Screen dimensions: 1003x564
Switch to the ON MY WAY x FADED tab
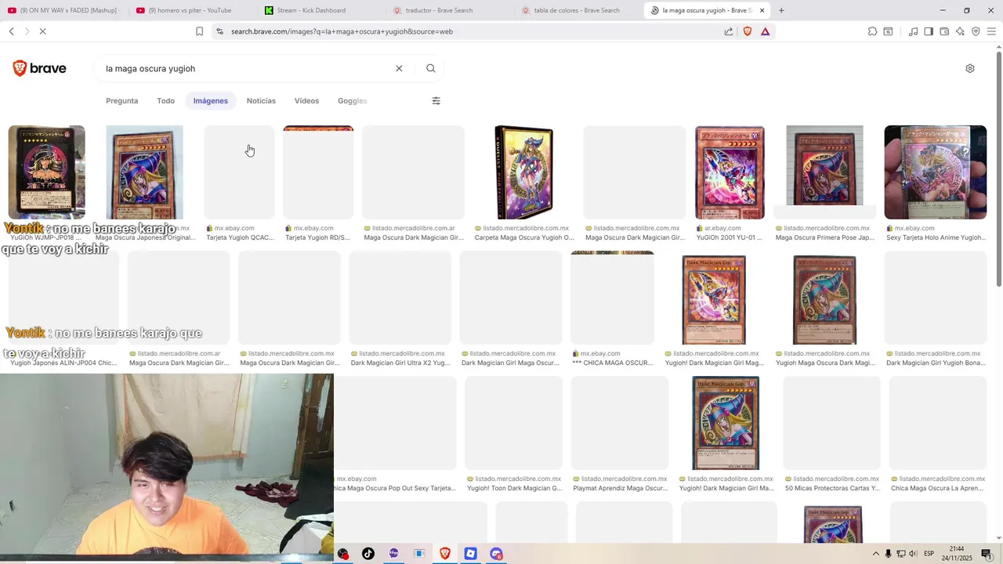(x=62, y=10)
